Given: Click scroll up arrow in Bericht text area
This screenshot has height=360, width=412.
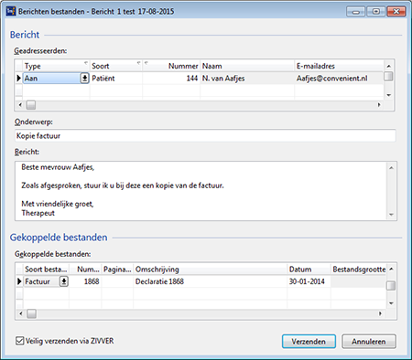Looking at the screenshot, I should [391, 167].
